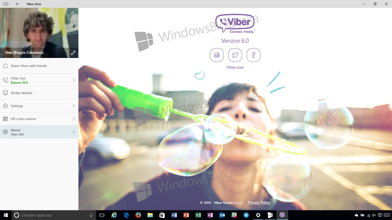The height and width of the screenshot is (220, 392).
Task: Open Telegram from taskbar
Action: [246, 215]
